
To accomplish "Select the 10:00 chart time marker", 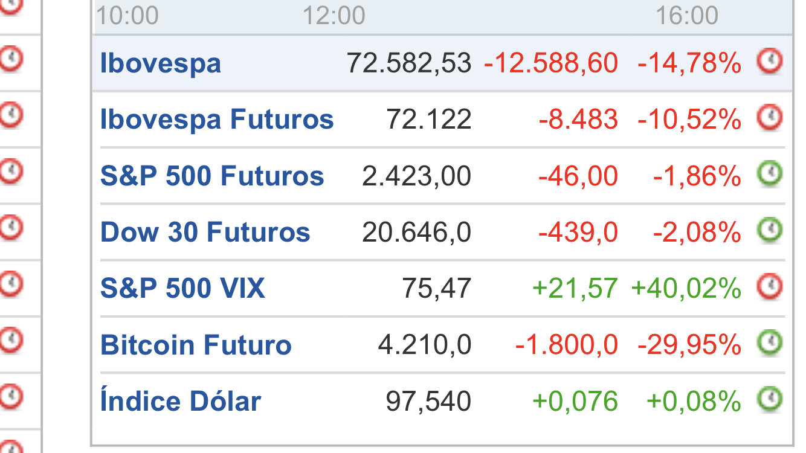I will [x=127, y=15].
